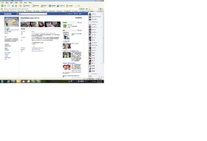This screenshot has width=207, height=141.
Task: Open the colorful circular search toolbar icon
Action: click(x=42, y=6)
